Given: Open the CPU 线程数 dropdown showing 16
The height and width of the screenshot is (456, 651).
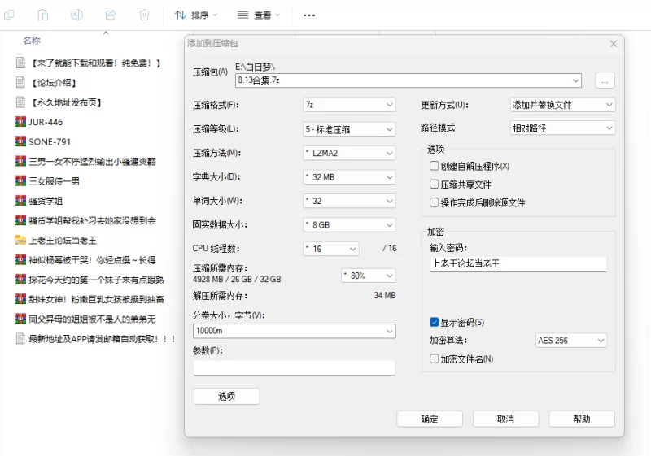Looking at the screenshot, I should coord(331,249).
